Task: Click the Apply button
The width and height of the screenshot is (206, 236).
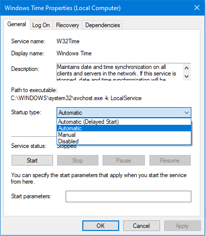Action: (182, 226)
